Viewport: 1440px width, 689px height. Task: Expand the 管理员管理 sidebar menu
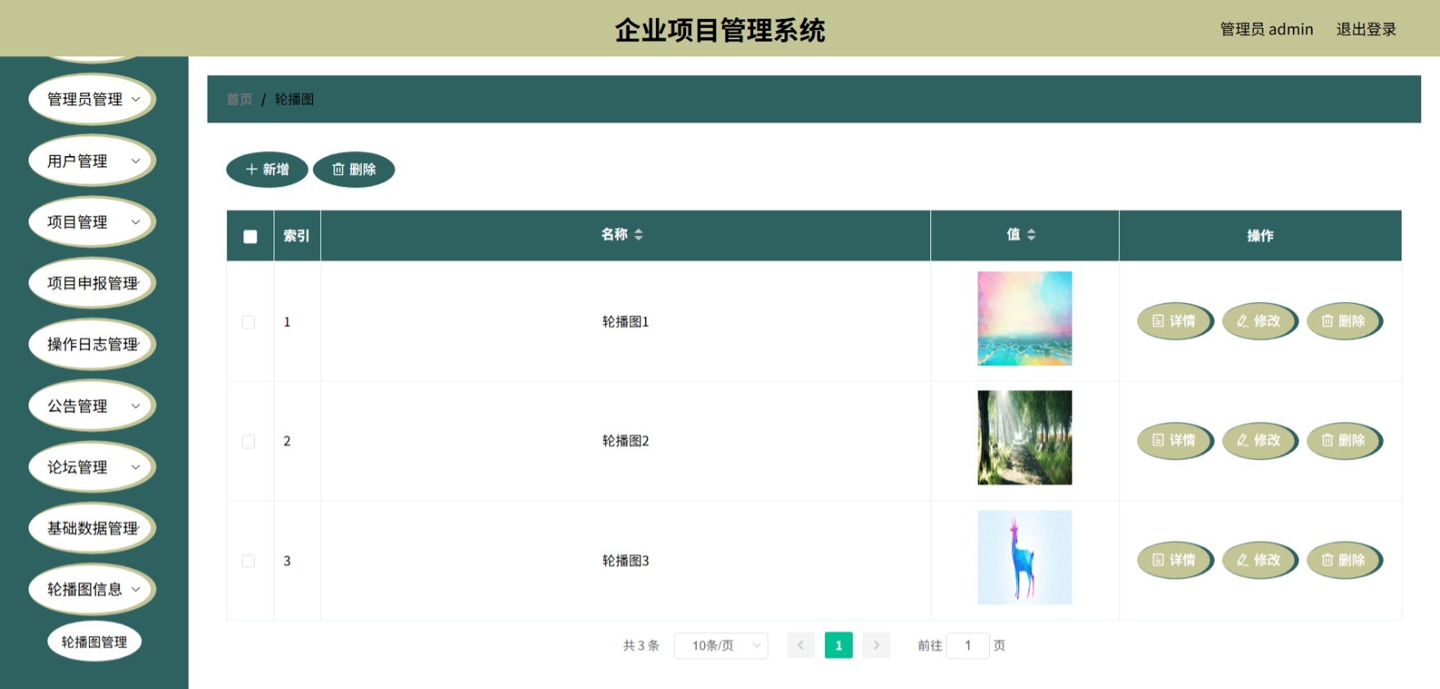(x=92, y=100)
